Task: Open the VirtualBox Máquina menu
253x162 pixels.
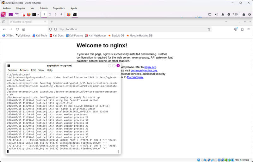Action: coord(21,8)
